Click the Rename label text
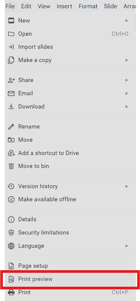Viewport: 140px width, 301px height. click(29, 126)
